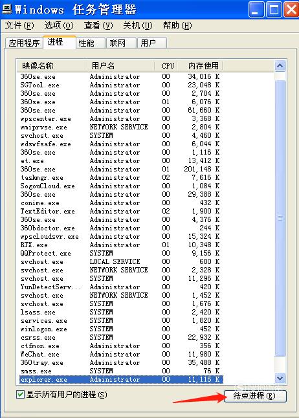Click the Task Manager title bar icon
Screen dimensions: 299x418
click(x=7, y=9)
